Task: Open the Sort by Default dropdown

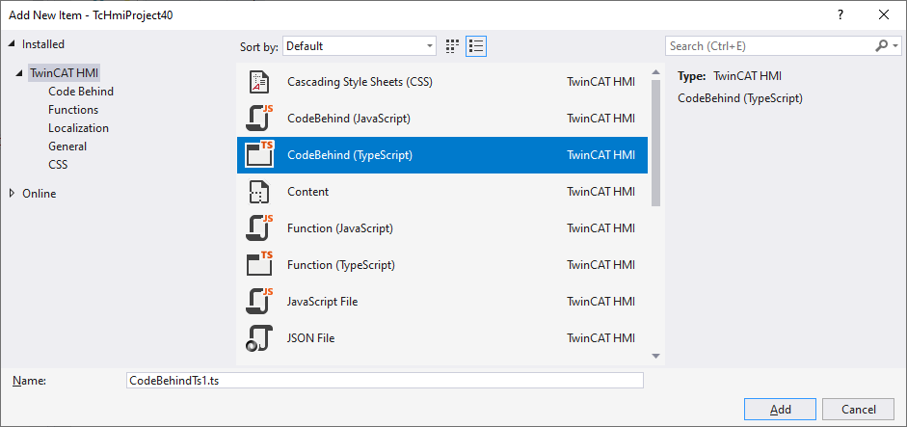Action: click(x=360, y=46)
